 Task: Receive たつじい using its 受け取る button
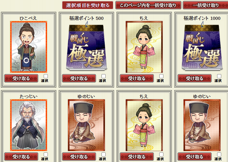21,157
